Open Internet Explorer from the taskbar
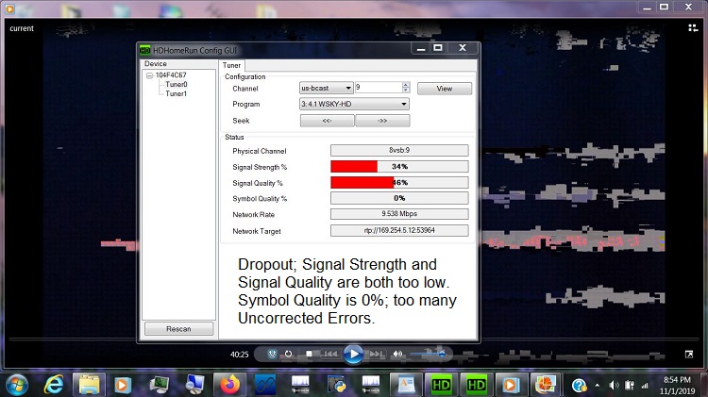Screen dimensions: 708x397 (53, 384)
